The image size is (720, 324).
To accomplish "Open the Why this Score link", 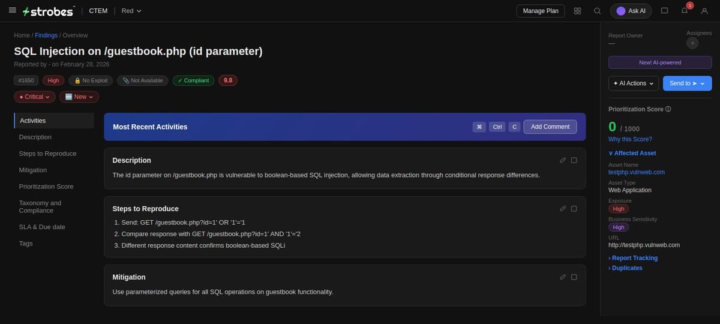I will point(630,139).
